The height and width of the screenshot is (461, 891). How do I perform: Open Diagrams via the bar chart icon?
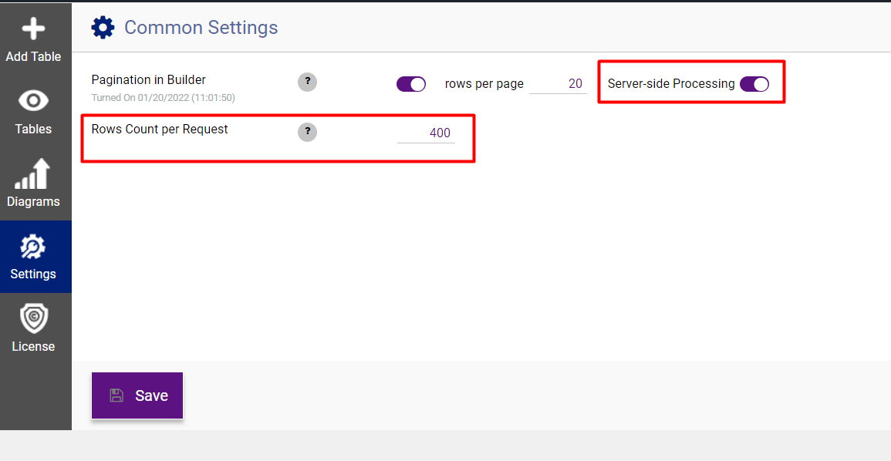pyautogui.click(x=33, y=174)
